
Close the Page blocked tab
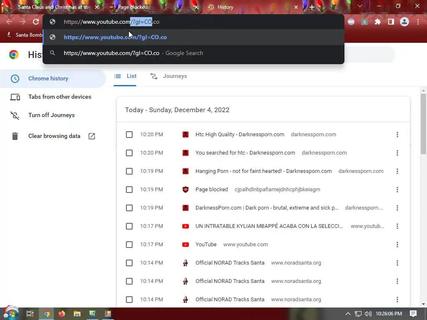[196, 7]
